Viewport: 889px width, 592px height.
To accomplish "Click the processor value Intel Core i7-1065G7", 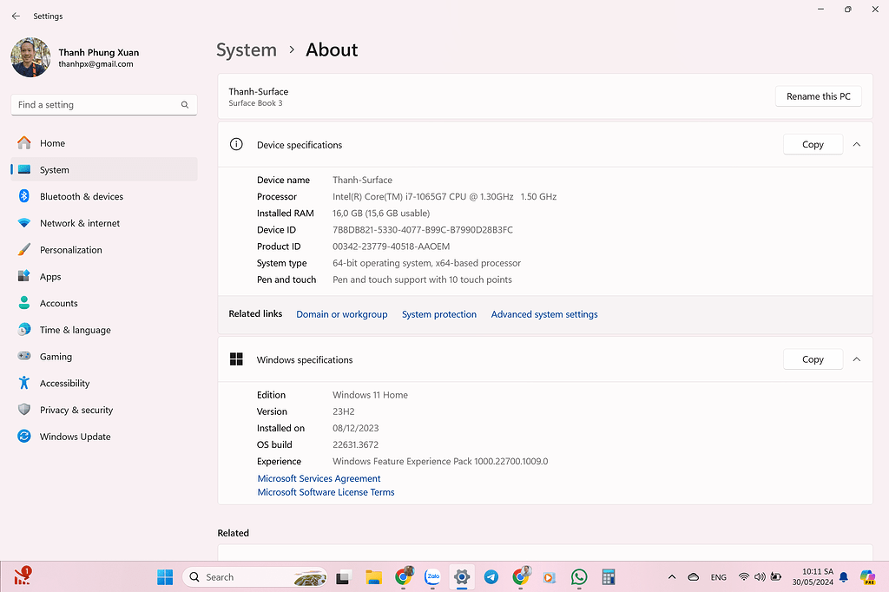I will pos(444,197).
